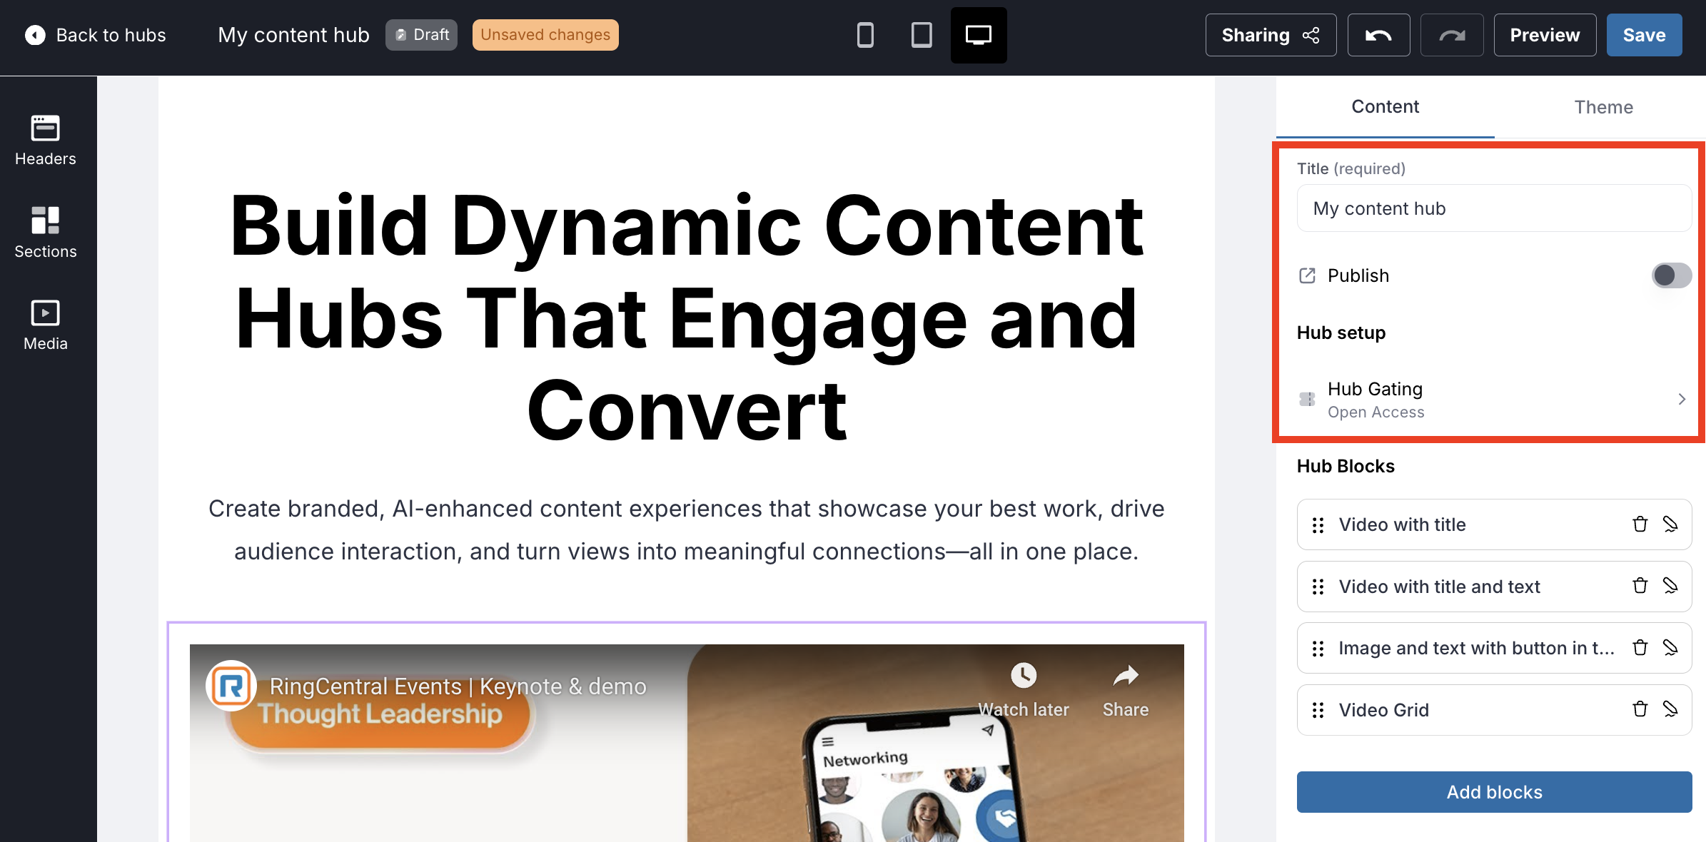Add blocks to the hub
This screenshot has height=842, width=1706.
pos(1494,792)
